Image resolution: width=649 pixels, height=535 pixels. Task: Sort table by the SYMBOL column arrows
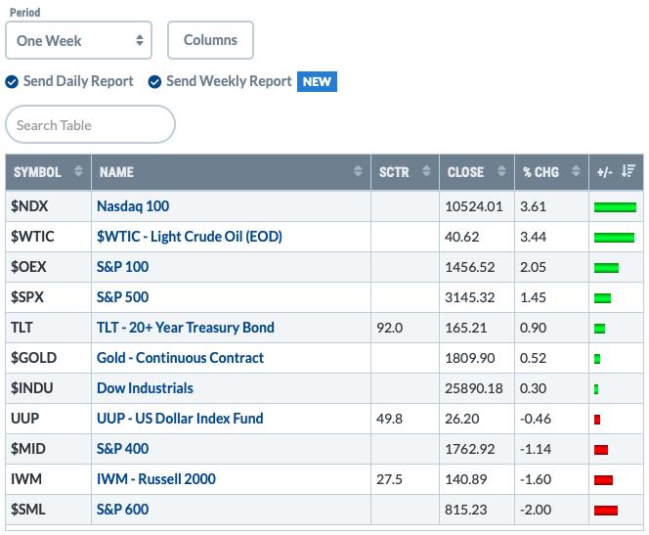(x=78, y=171)
